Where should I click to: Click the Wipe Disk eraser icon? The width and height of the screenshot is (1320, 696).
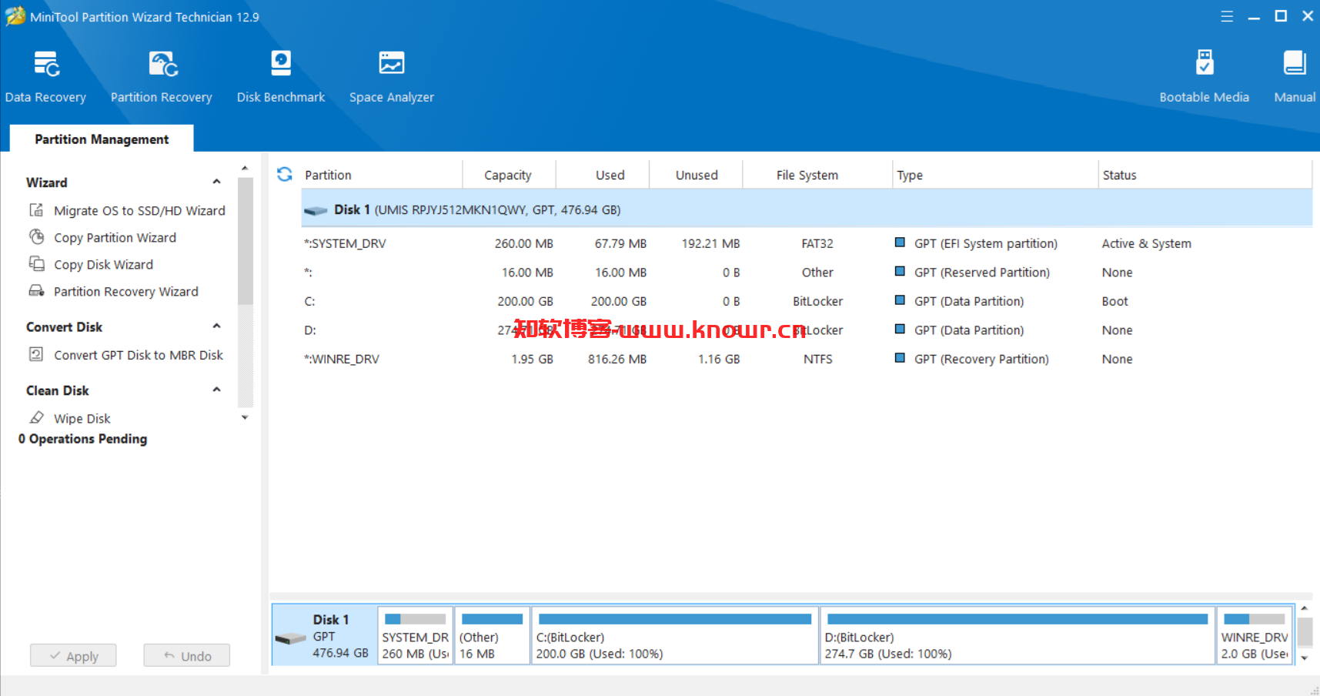click(x=36, y=418)
